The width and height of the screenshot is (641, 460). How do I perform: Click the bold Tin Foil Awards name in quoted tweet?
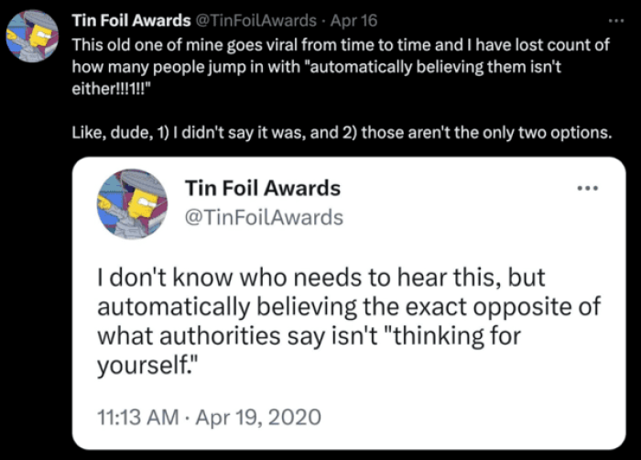click(262, 189)
